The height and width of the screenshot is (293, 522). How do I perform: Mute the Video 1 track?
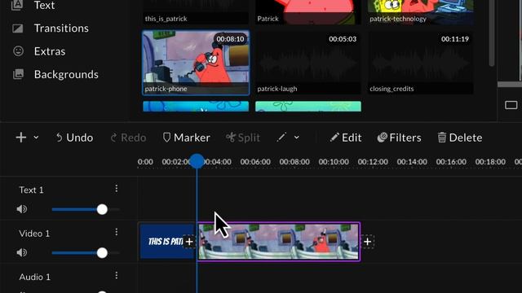tap(22, 253)
